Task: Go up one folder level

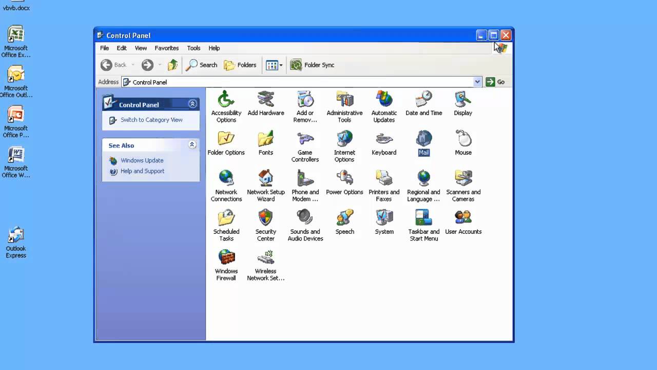Action: (x=172, y=65)
